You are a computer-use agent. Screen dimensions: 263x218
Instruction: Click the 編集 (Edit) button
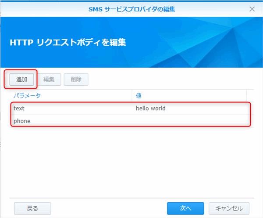point(49,80)
